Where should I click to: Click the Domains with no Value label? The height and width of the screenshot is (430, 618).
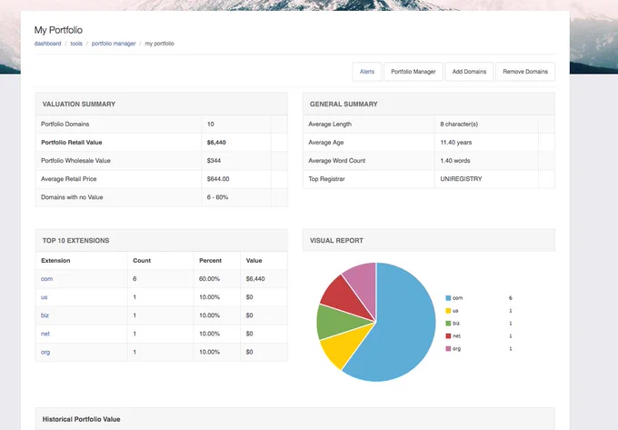tap(72, 197)
